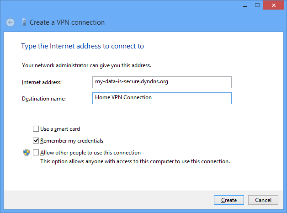The width and height of the screenshot is (287, 213).
Task: Close the Create a VPN connection window
Action: coord(273,5)
